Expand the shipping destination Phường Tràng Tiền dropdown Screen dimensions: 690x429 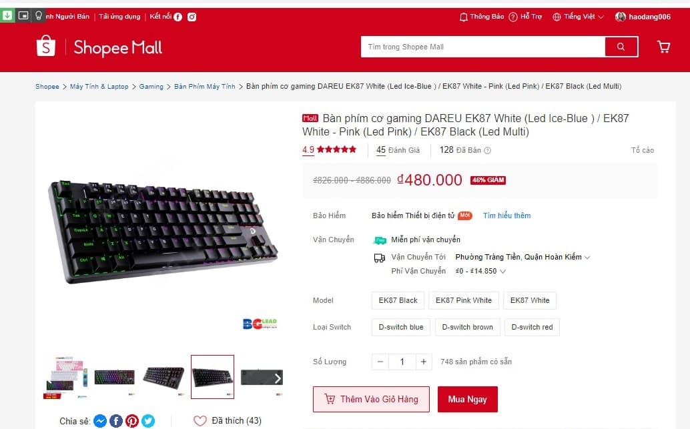523,257
